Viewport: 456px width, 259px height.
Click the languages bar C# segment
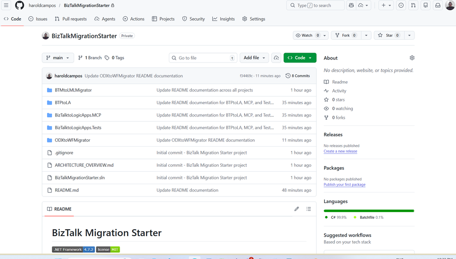(368, 211)
